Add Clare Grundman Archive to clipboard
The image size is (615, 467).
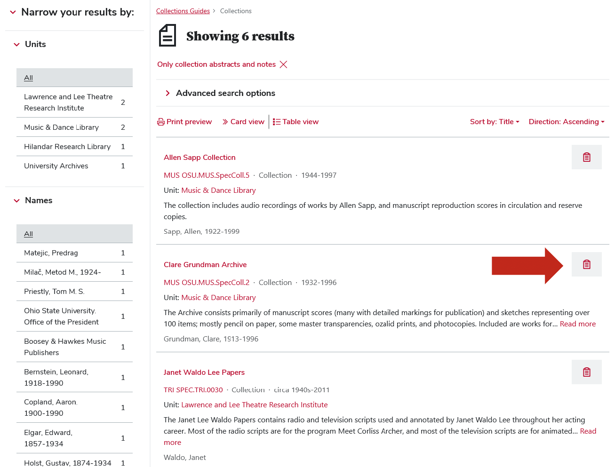[x=586, y=264]
